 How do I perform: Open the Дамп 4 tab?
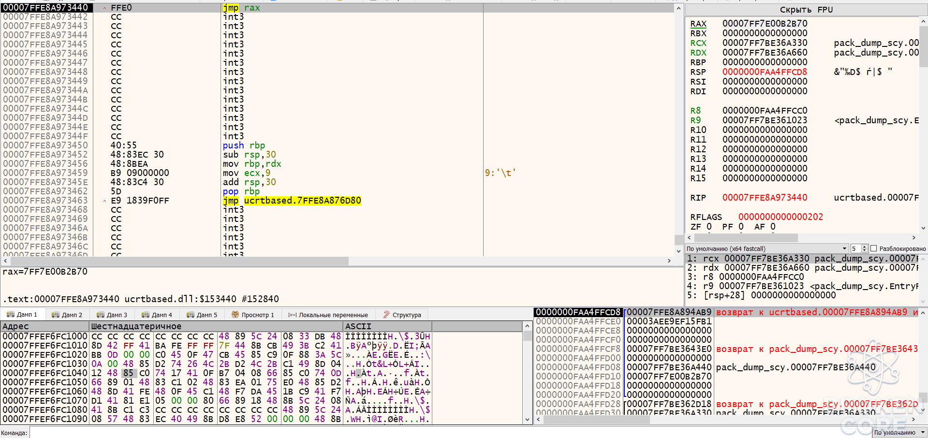pyautogui.click(x=157, y=315)
